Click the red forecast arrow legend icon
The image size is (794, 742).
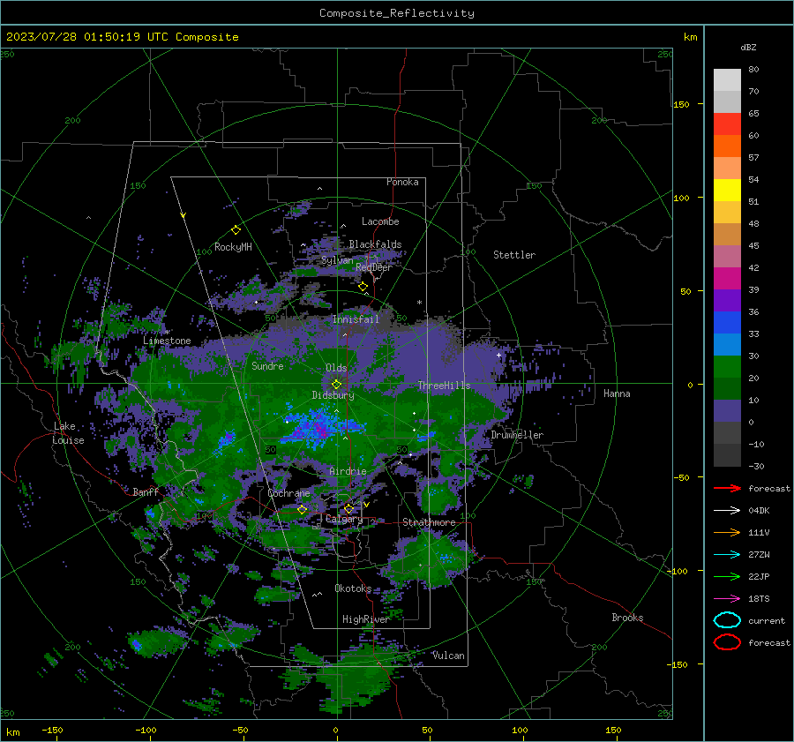pyautogui.click(x=727, y=488)
